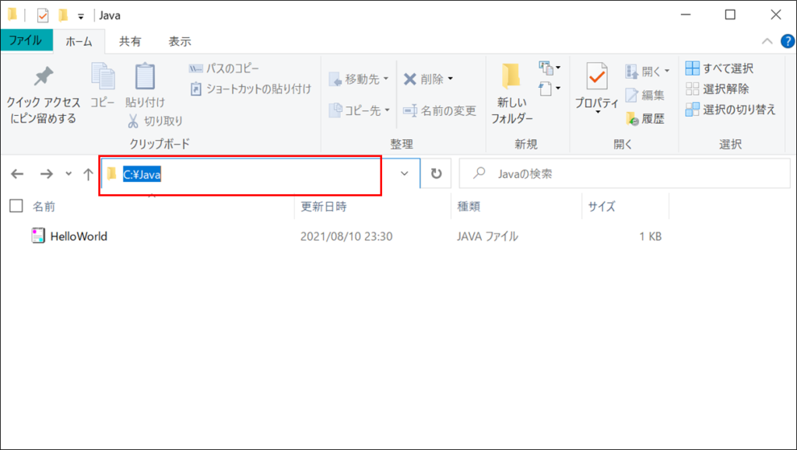Click the 1 KB size cell
Screen dimensions: 797x450
click(x=650, y=236)
